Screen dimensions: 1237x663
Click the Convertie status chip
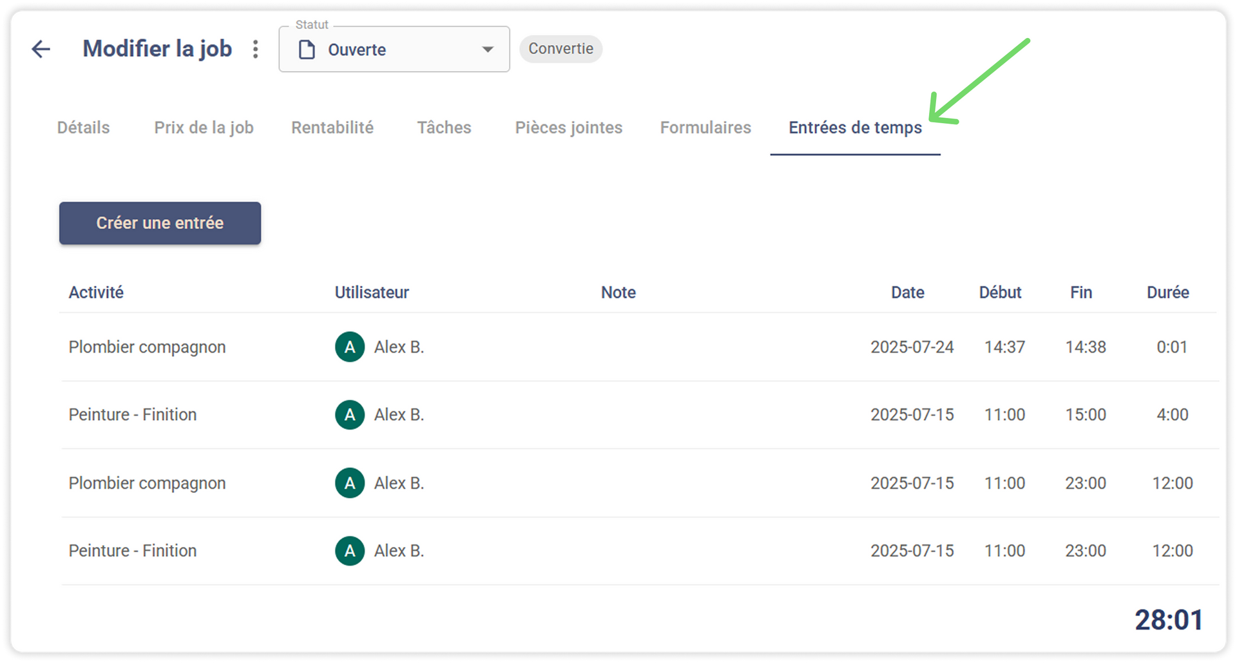coord(561,49)
